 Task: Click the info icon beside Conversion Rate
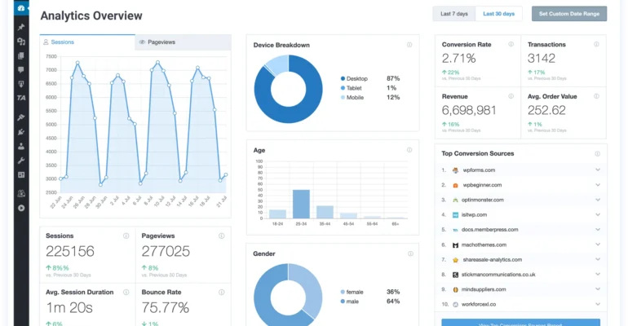[511, 44]
